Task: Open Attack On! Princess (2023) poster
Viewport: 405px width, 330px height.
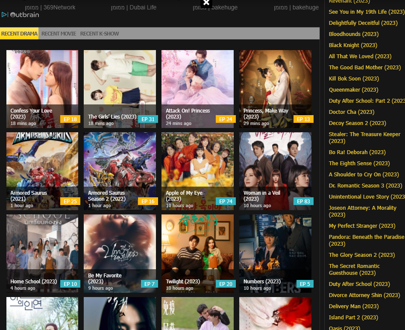Action: [x=198, y=89]
